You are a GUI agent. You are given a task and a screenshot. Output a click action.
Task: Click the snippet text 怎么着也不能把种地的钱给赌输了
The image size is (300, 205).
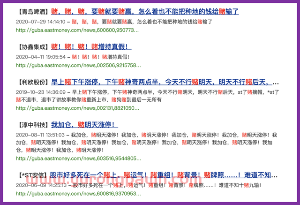coord(175,22)
